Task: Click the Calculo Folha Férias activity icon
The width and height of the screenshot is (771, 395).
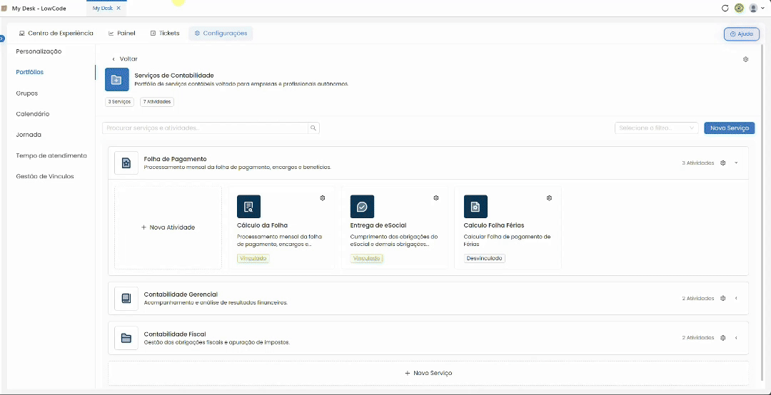Action: [475, 206]
